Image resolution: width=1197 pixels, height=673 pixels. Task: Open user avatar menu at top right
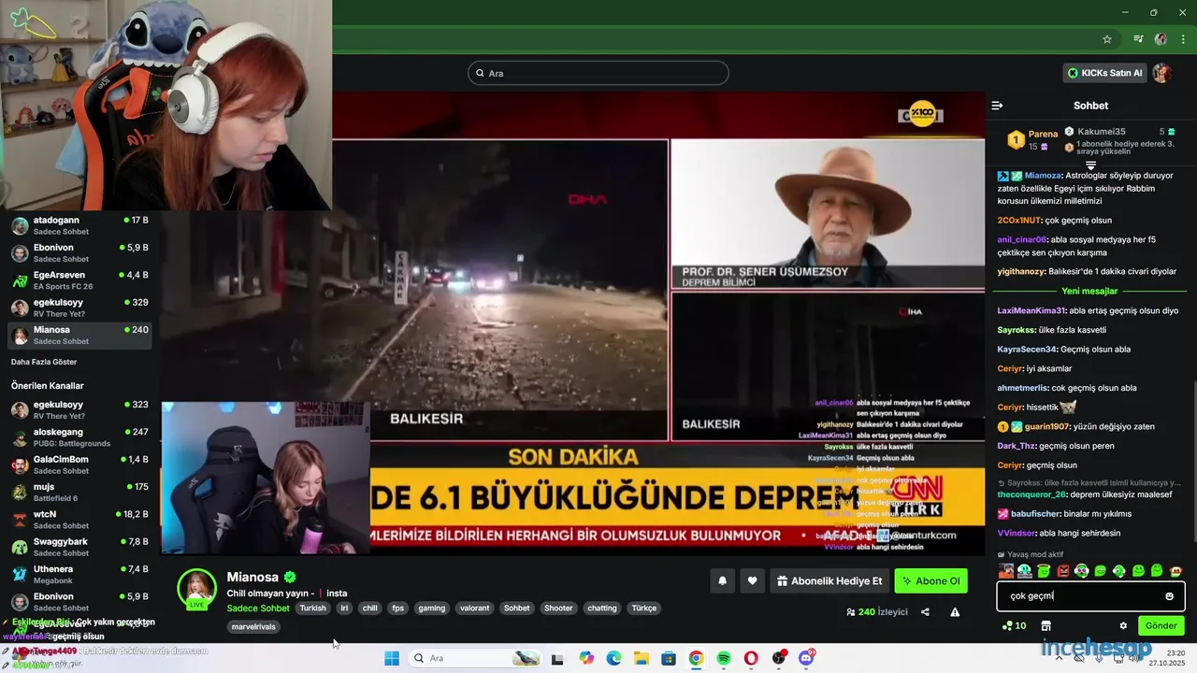[x=1162, y=73]
